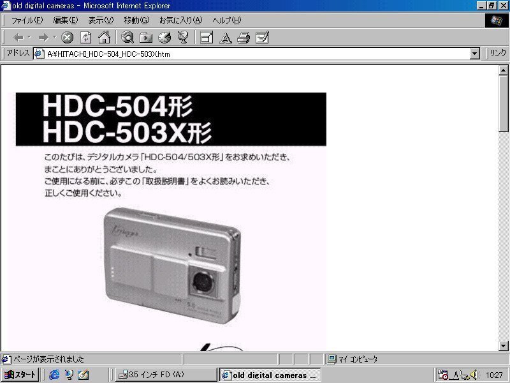Viewport: 510px width, 383px height.
Task: Go back with the Back arrow
Action: click(x=18, y=38)
